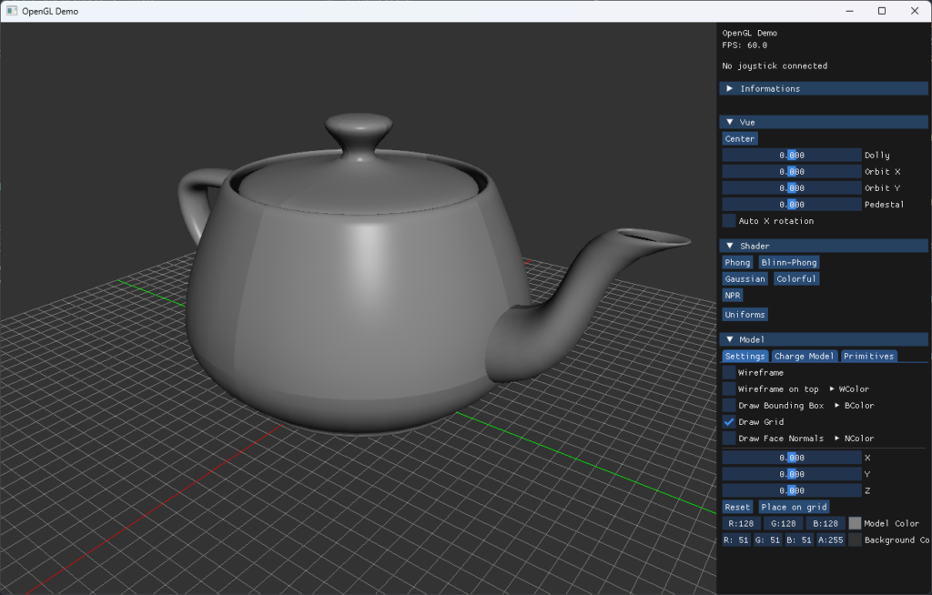Click the No joystick connected text
This screenshot has width=932, height=595.
(x=775, y=66)
